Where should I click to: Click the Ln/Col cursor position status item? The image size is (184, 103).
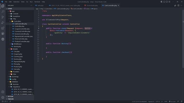[139, 102]
